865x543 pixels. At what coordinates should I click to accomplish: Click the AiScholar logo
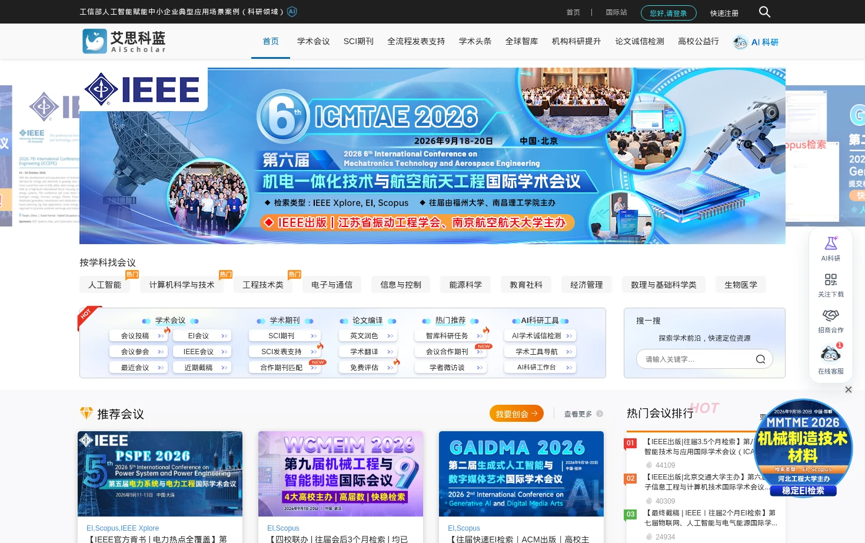point(124,41)
